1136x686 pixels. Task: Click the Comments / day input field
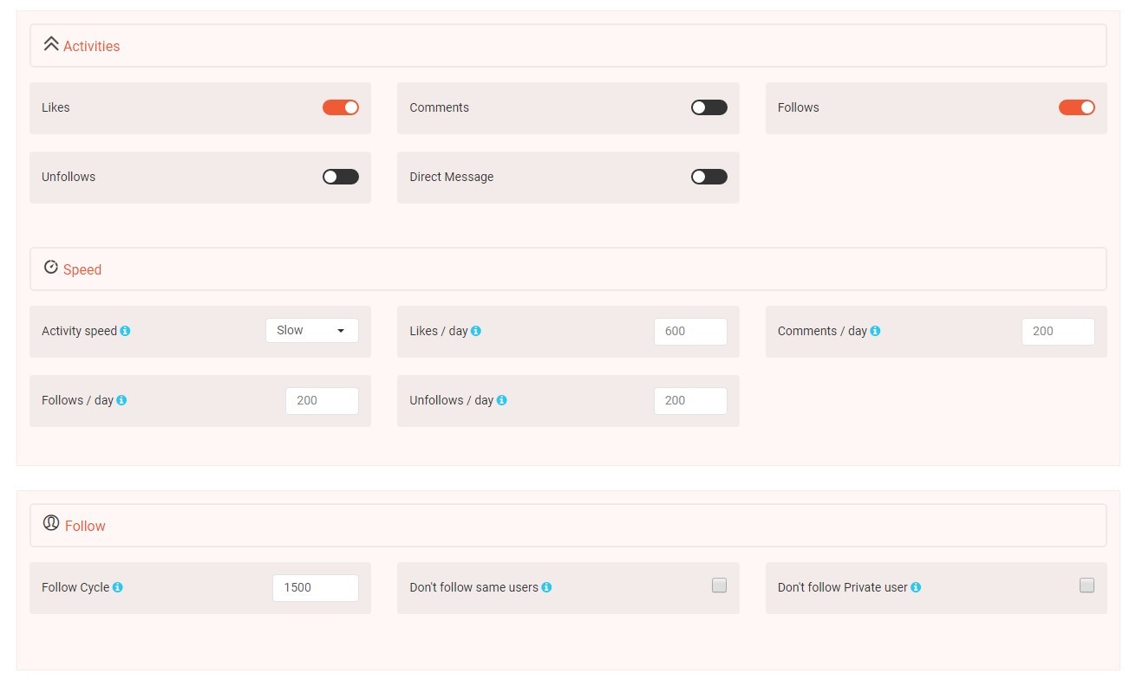[1058, 332]
